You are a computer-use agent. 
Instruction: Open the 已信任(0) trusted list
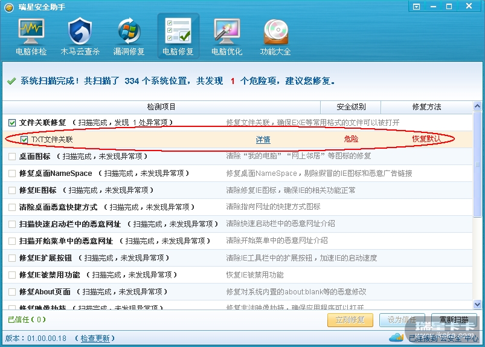[27, 319]
